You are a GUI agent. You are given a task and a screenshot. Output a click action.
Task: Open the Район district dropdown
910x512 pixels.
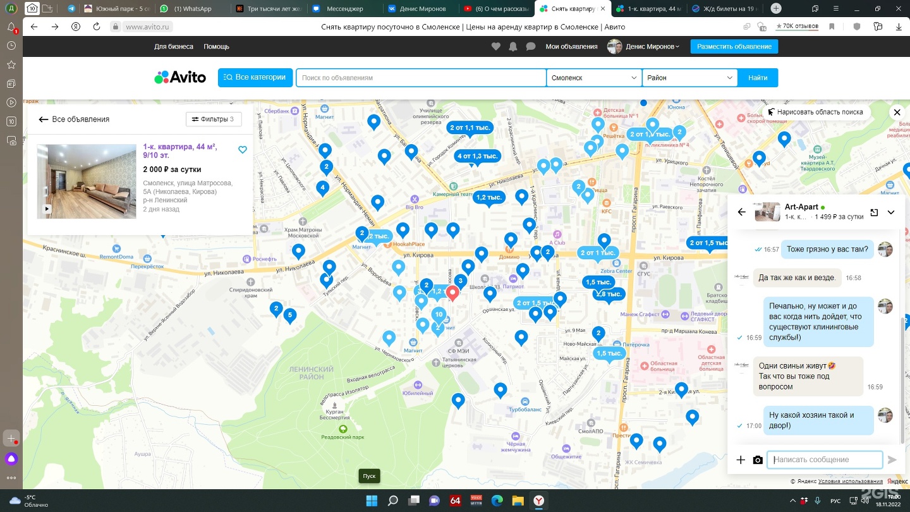click(x=689, y=78)
